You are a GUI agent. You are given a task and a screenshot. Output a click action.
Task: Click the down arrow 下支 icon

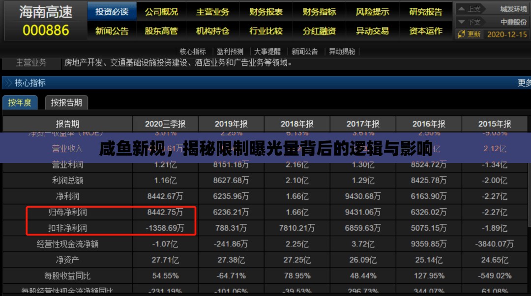(461, 22)
